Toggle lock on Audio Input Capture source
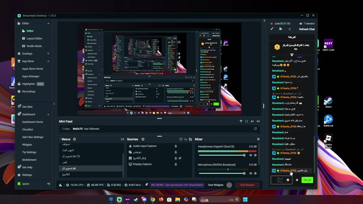363x204 pixels. click(x=176, y=146)
